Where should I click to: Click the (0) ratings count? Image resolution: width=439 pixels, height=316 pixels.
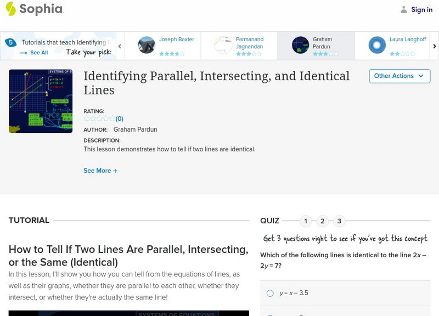pyautogui.click(x=120, y=119)
